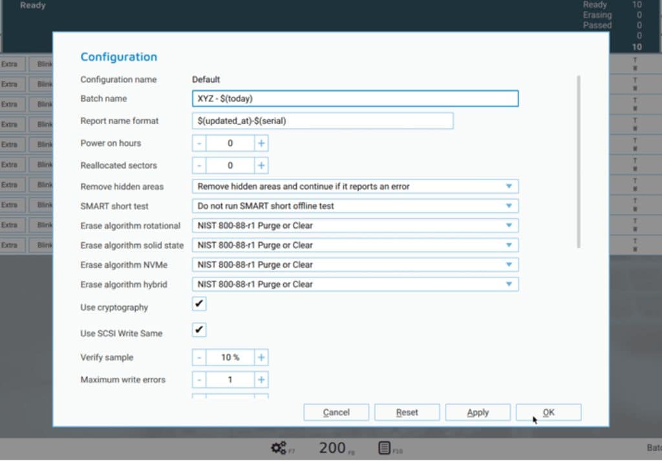
Task: Open the SMART short test dropdown
Action: (x=511, y=205)
